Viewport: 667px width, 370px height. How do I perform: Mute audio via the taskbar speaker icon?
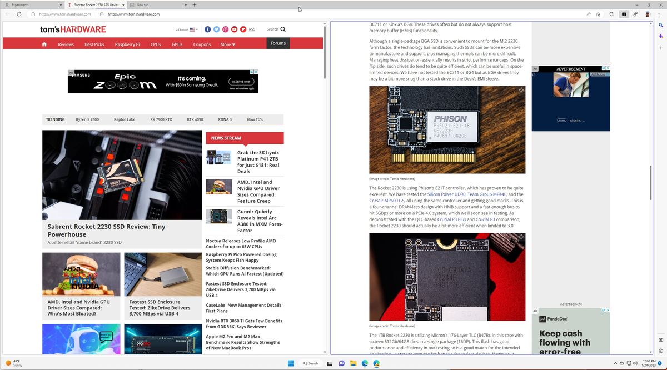point(636,363)
